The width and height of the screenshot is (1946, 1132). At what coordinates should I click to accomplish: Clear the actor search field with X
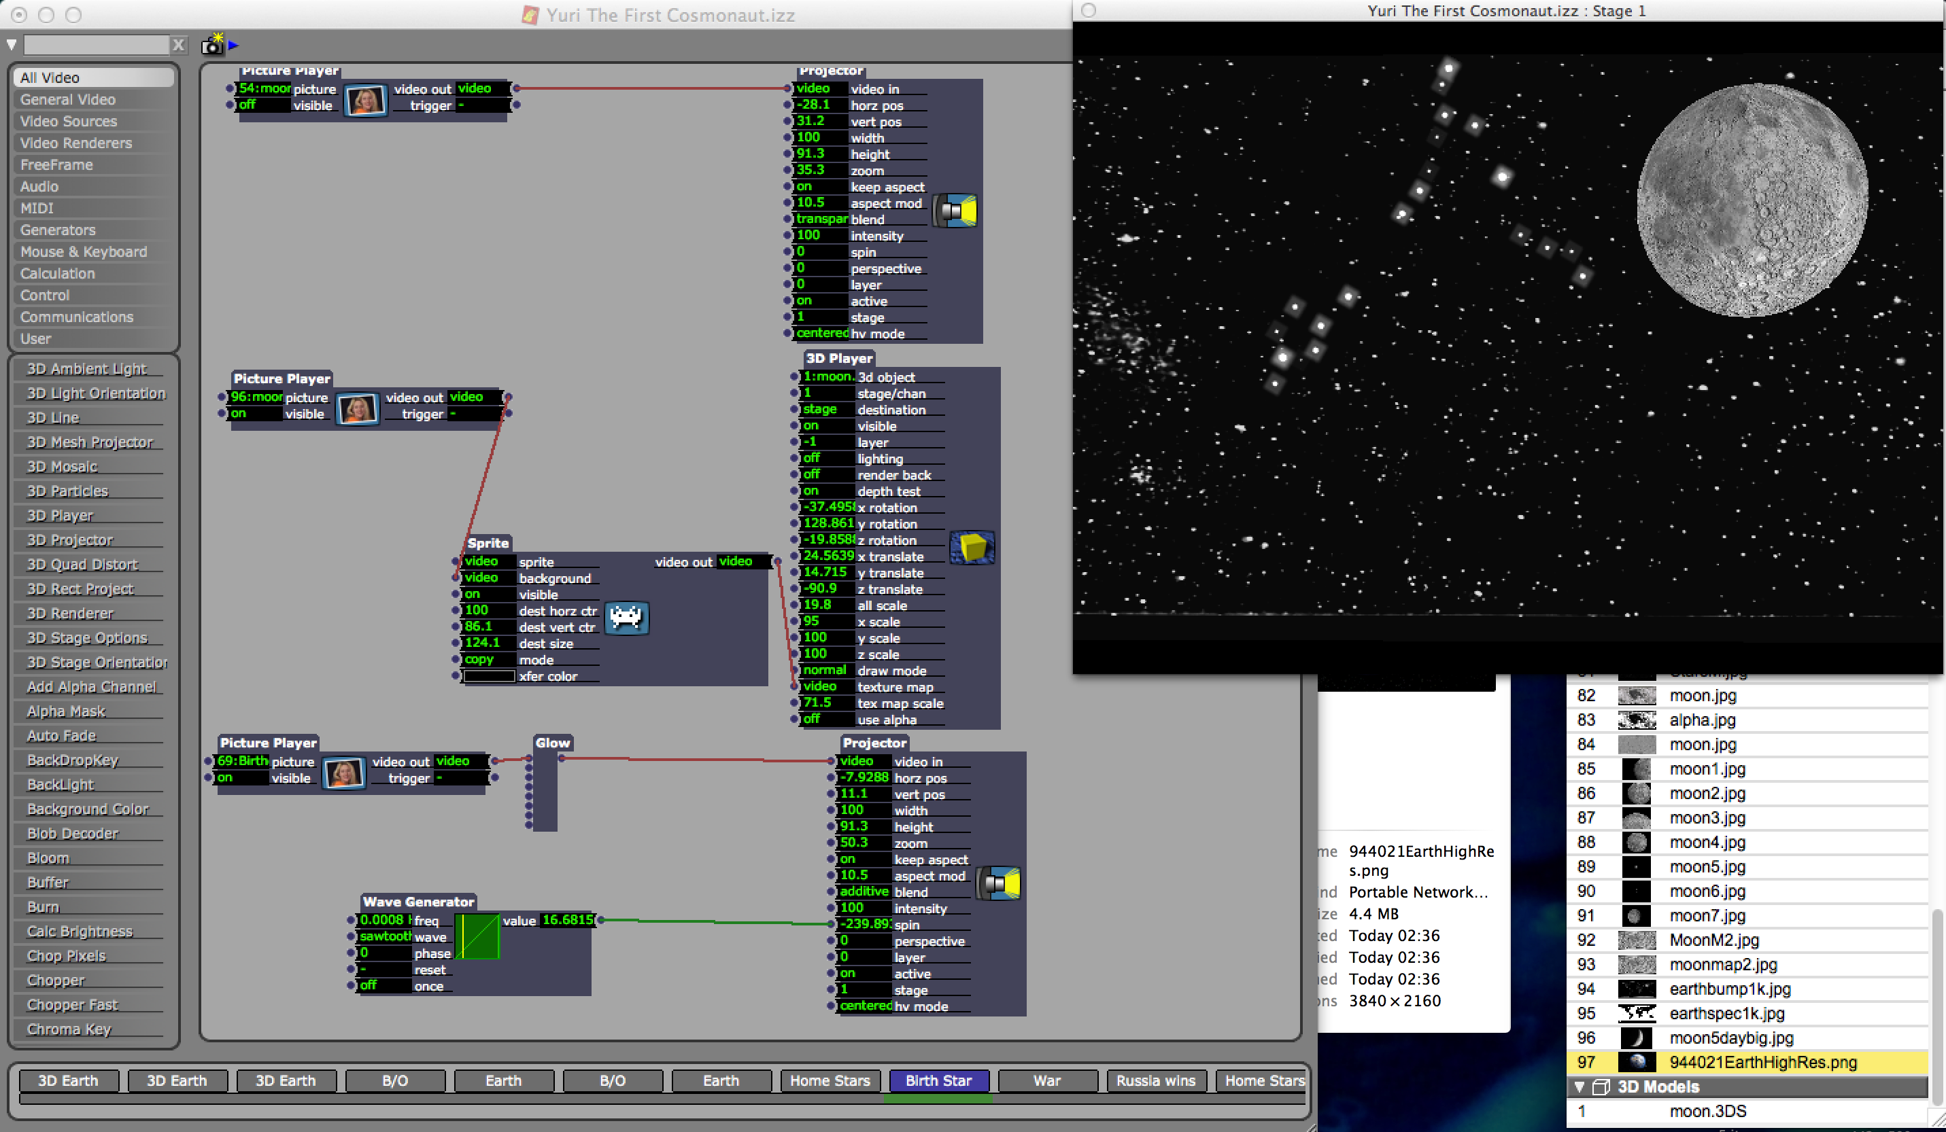(178, 45)
